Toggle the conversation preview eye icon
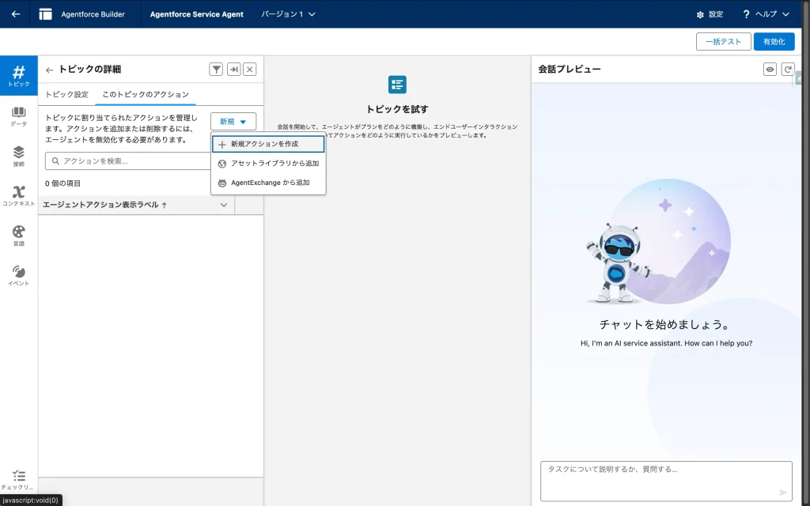The width and height of the screenshot is (810, 506). click(x=770, y=70)
